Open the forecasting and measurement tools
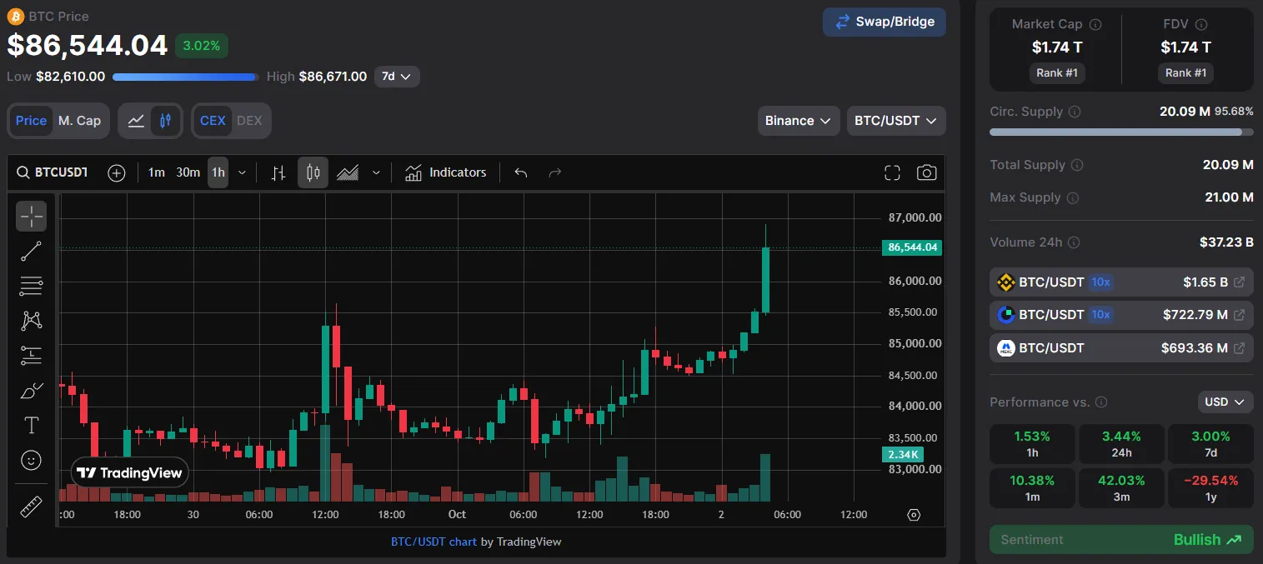Screen dimensions: 1263x564 32,356
